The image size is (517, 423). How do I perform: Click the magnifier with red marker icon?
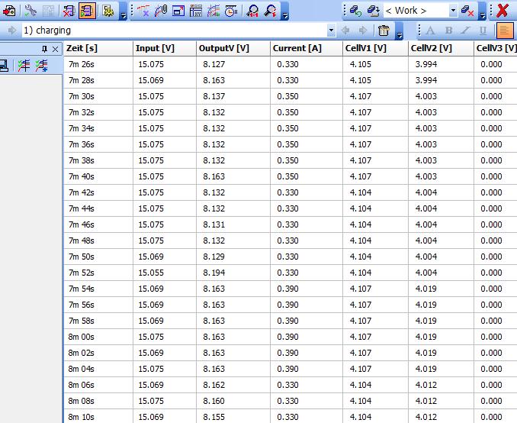click(271, 11)
